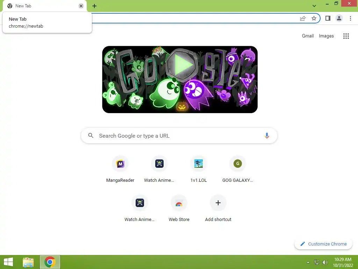Click Customize Chrome button

[323, 244]
